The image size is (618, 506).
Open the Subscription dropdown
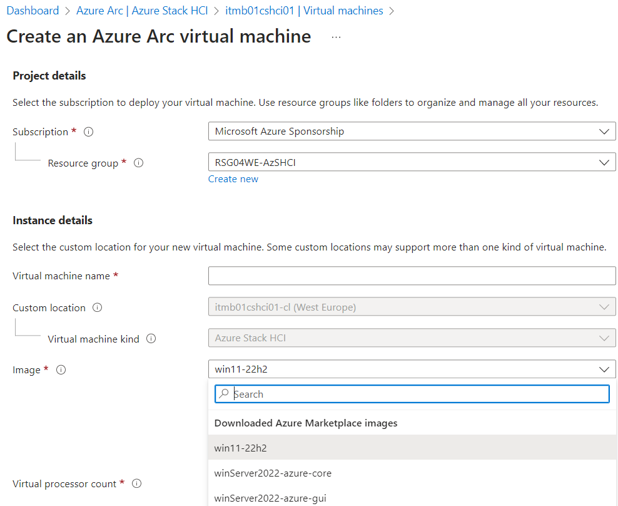[x=412, y=132]
